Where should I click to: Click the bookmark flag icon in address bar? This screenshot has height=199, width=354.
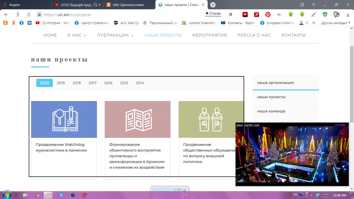pyautogui.click(x=231, y=15)
